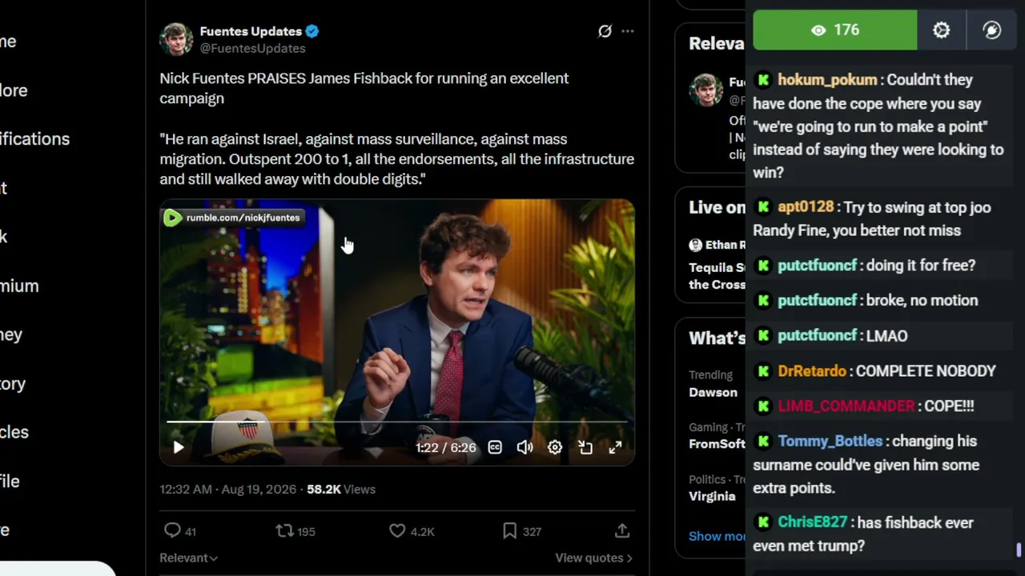This screenshot has height=576, width=1025.
Task: Bookmark the tweet with 327 bookmarks
Action: 509,530
